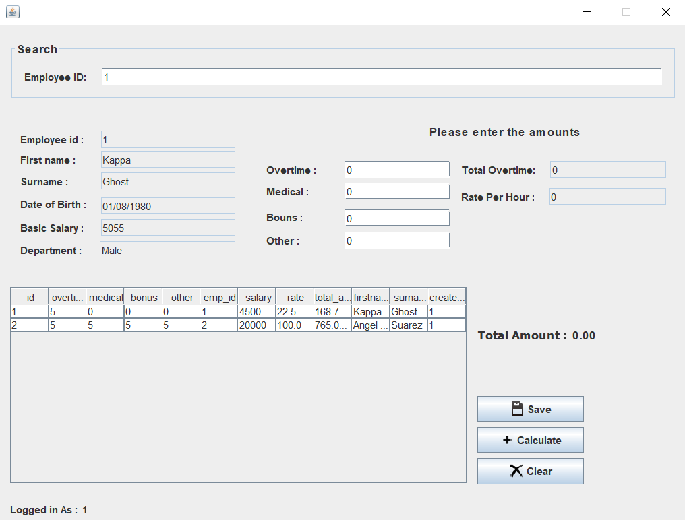Focus the Other amount field
685x520 pixels.
click(396, 240)
